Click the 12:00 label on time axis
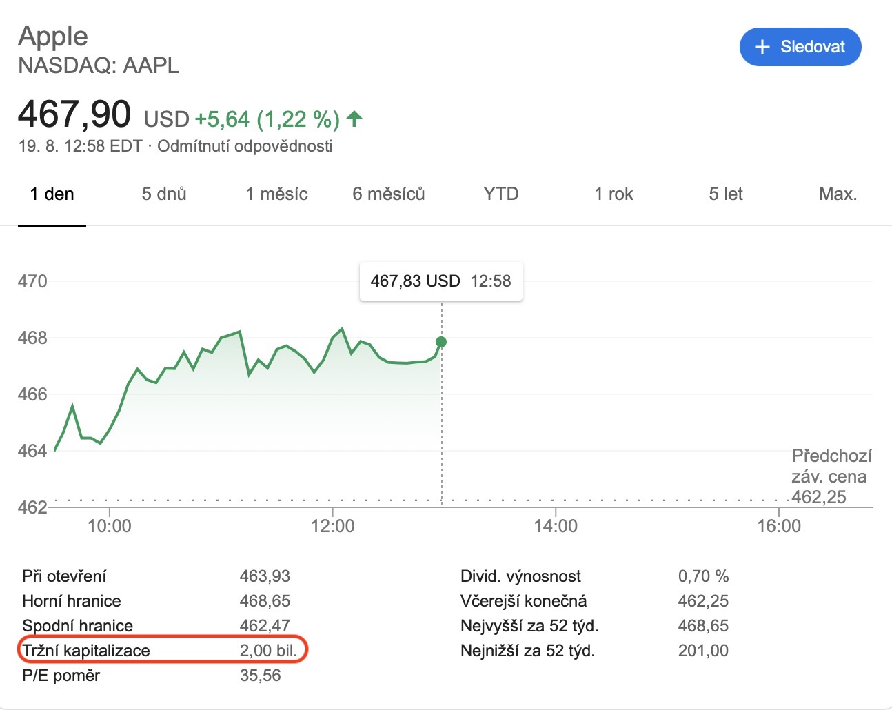892x710 pixels. point(333,527)
